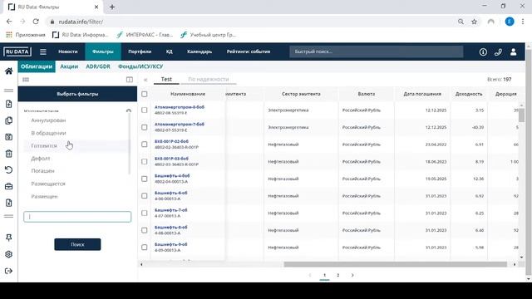The image size is (532, 299).
Task: Click Выбрать фильтры button
Action: click(x=77, y=94)
